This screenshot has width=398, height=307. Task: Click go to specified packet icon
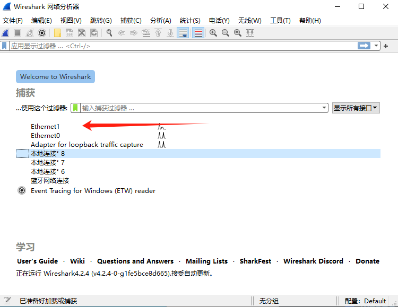pyautogui.click(x=146, y=33)
